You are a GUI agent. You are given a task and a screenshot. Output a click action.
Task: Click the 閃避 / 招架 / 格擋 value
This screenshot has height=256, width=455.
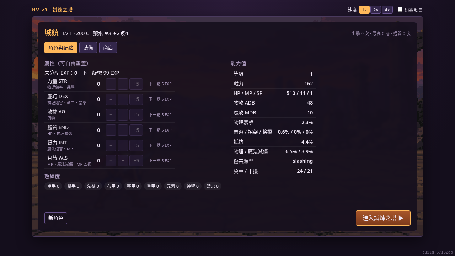295,132
